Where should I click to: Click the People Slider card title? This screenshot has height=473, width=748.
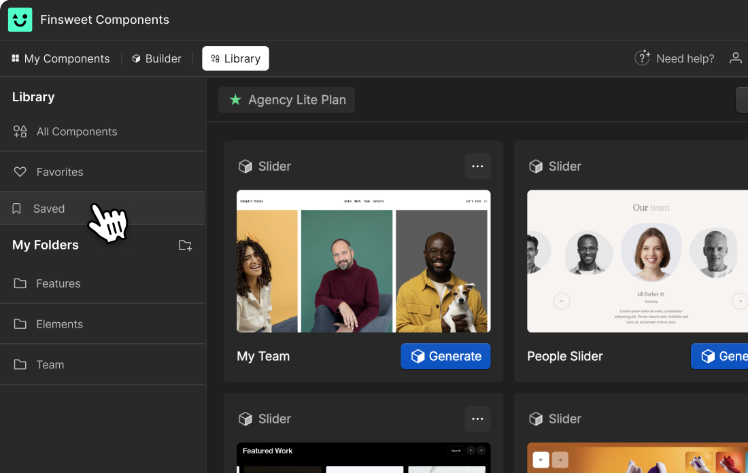pos(565,356)
